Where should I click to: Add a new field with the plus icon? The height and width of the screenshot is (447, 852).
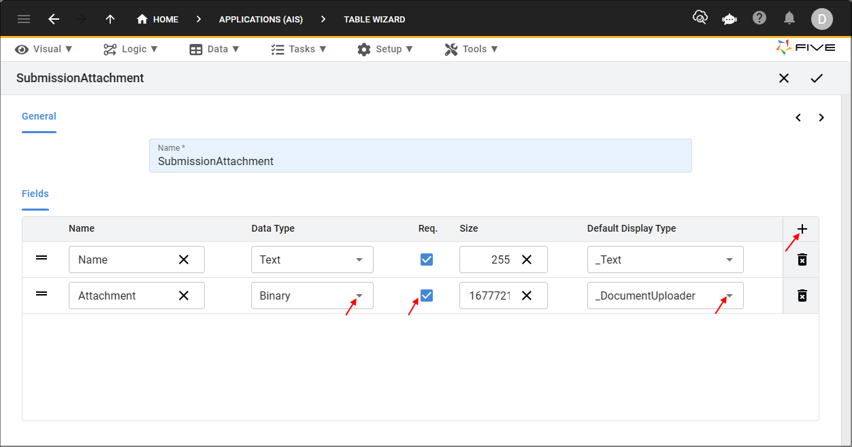pos(802,229)
